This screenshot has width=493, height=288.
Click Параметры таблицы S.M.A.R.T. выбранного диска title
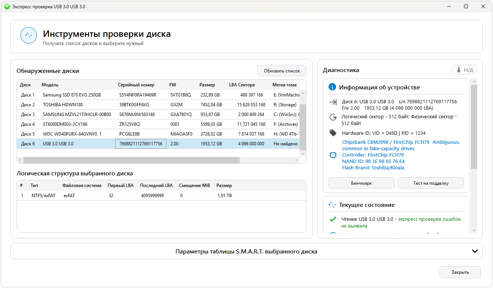click(246, 252)
